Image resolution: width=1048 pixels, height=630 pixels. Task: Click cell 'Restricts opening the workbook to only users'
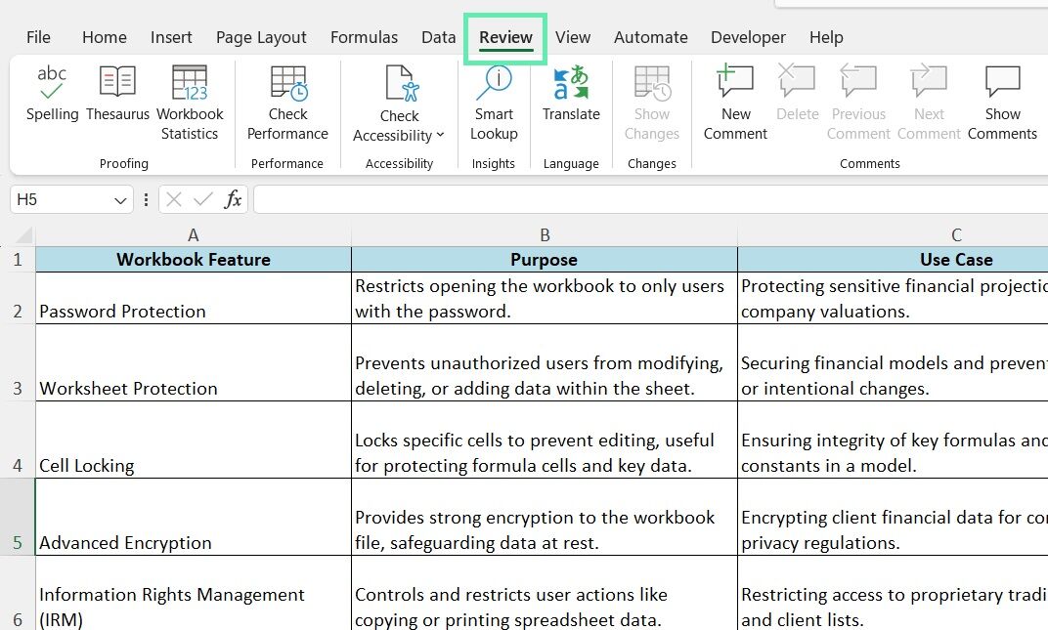coord(545,299)
